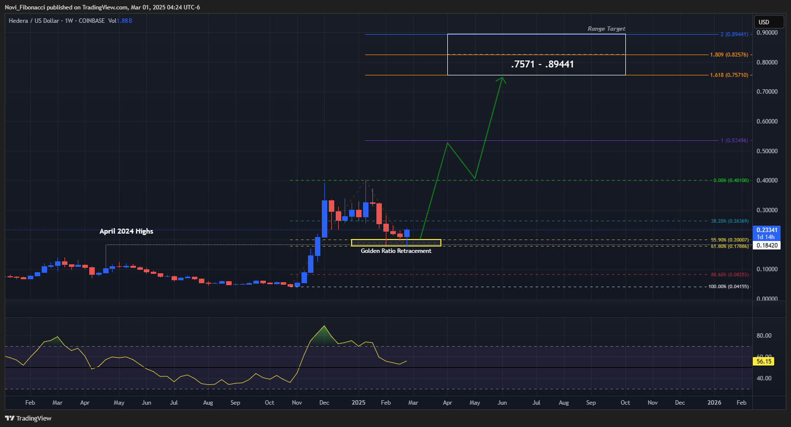Click the 0.10000 price axis tick

coord(767,269)
